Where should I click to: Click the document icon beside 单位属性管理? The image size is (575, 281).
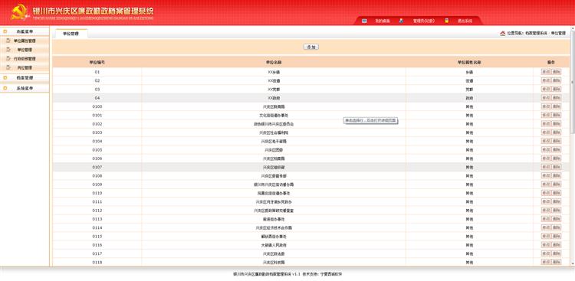click(x=8, y=41)
